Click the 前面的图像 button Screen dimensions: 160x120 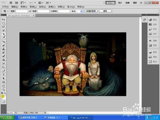(91, 11)
